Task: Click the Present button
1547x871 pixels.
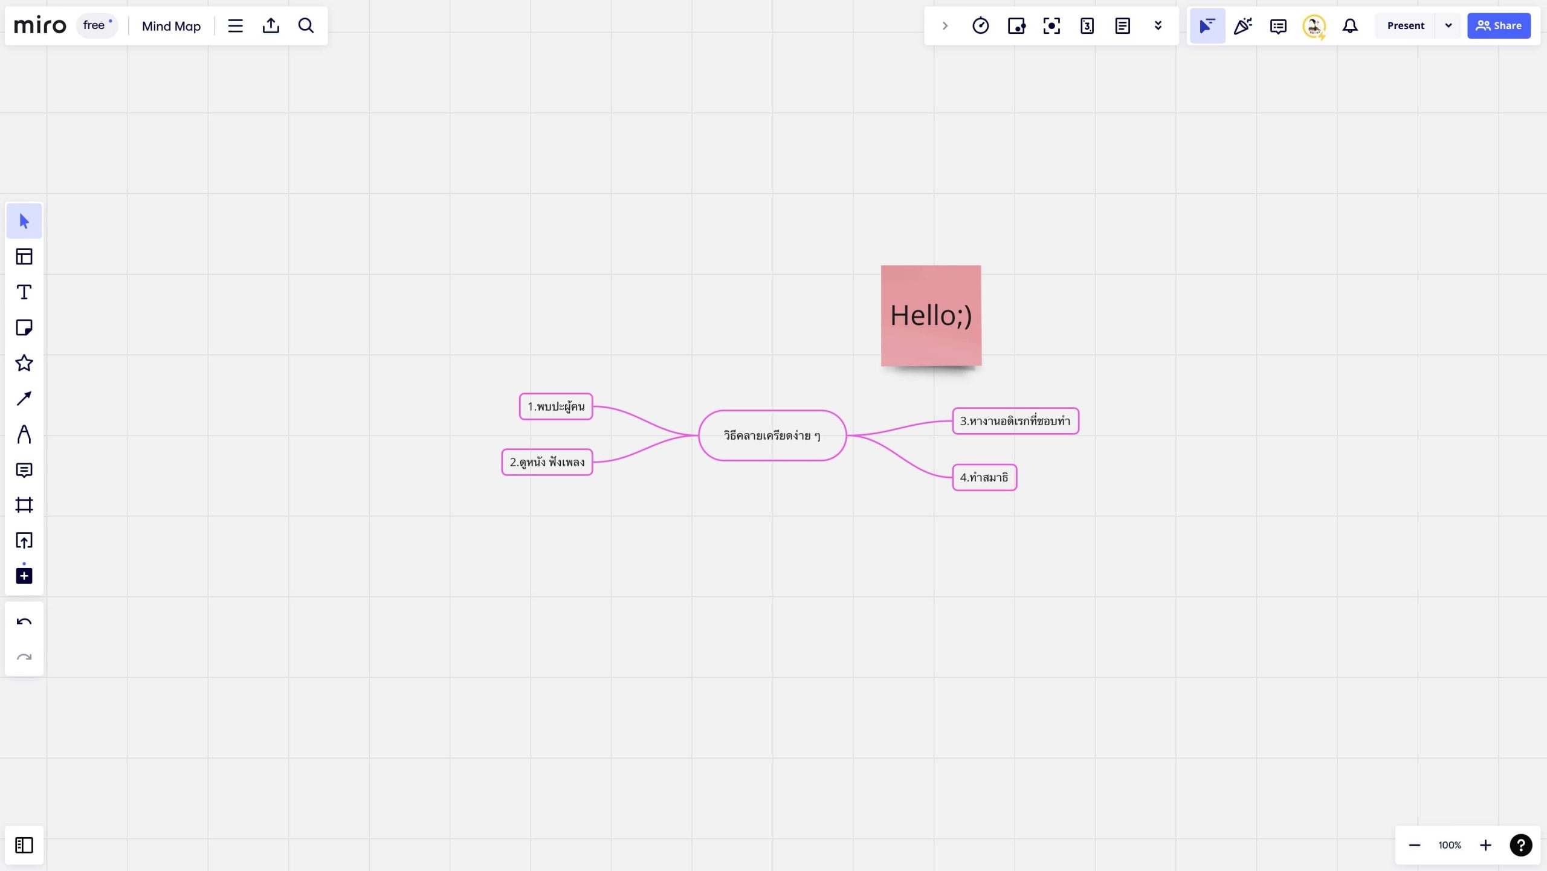Action: coord(1405,26)
